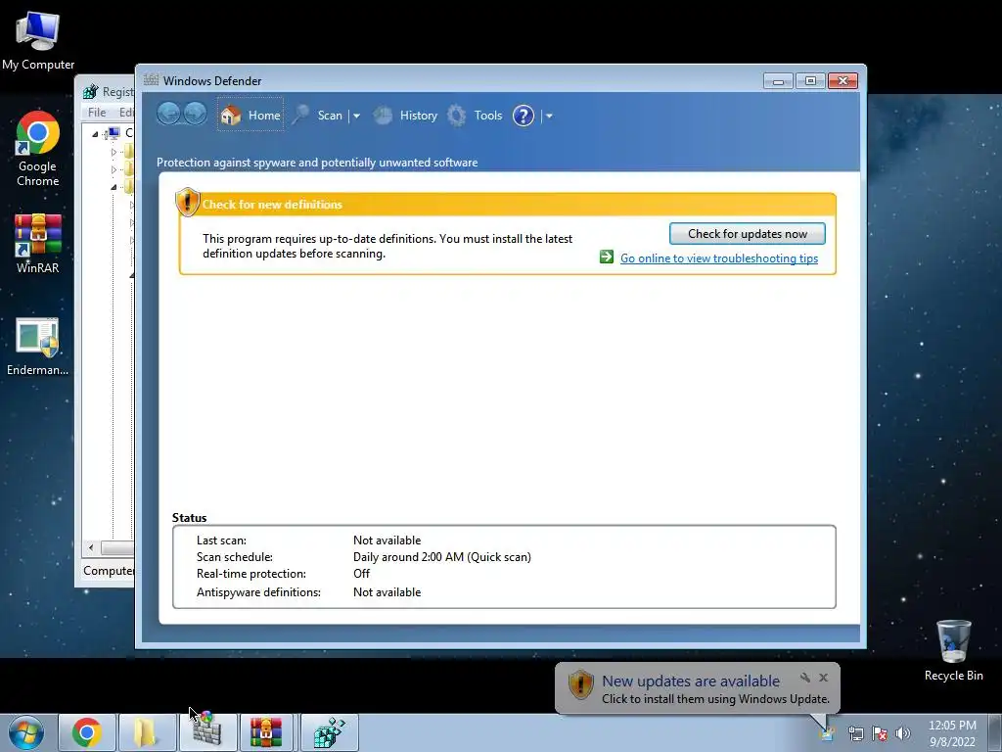Select the Google Chrome desktop shortcut
Image resolution: width=1002 pixels, height=752 pixels.
coord(38,149)
